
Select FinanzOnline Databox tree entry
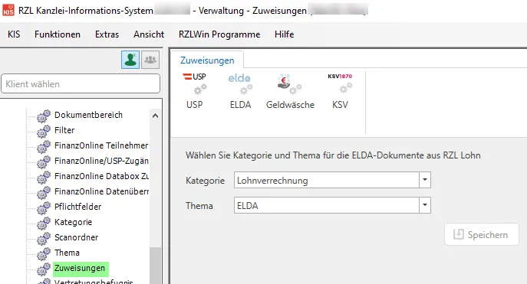point(101,176)
